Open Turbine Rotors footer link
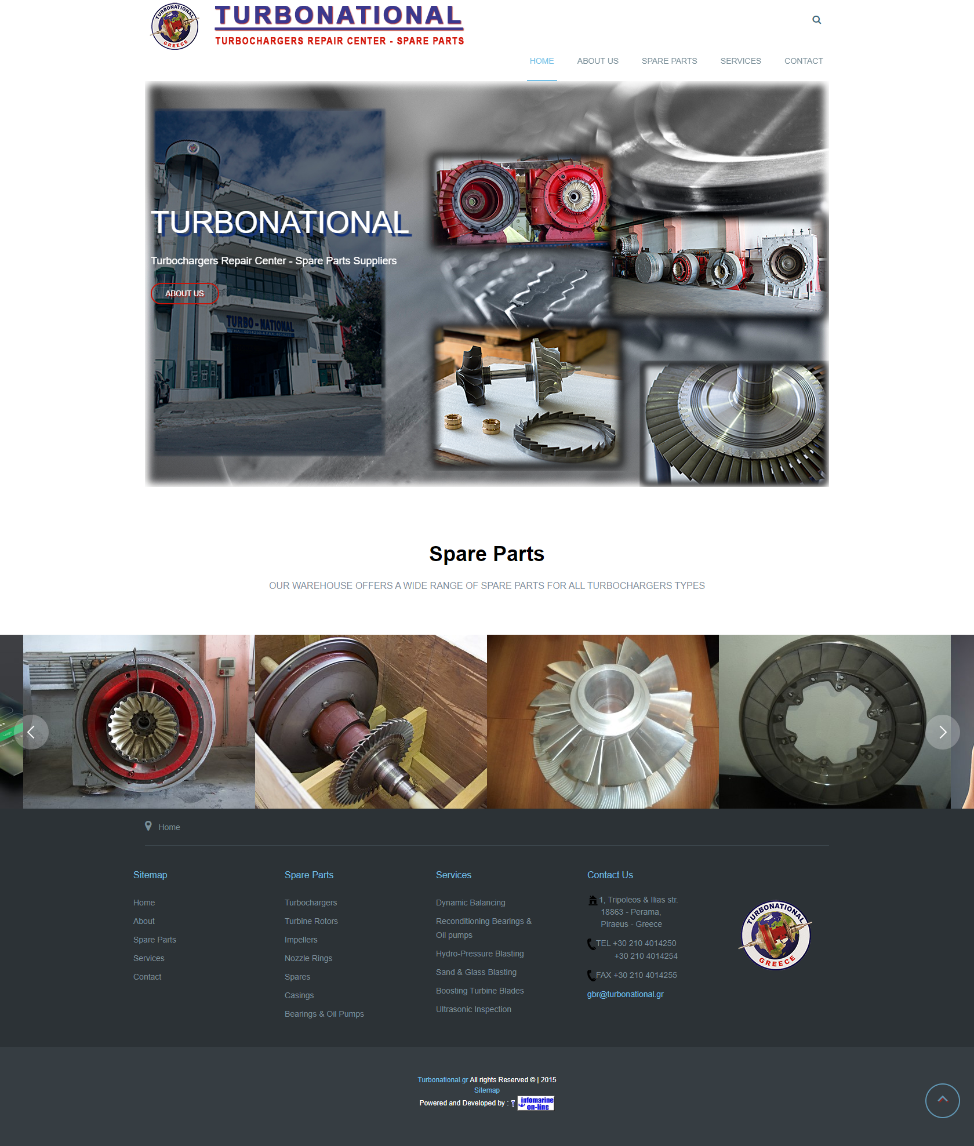This screenshot has width=974, height=1146. pos(311,921)
